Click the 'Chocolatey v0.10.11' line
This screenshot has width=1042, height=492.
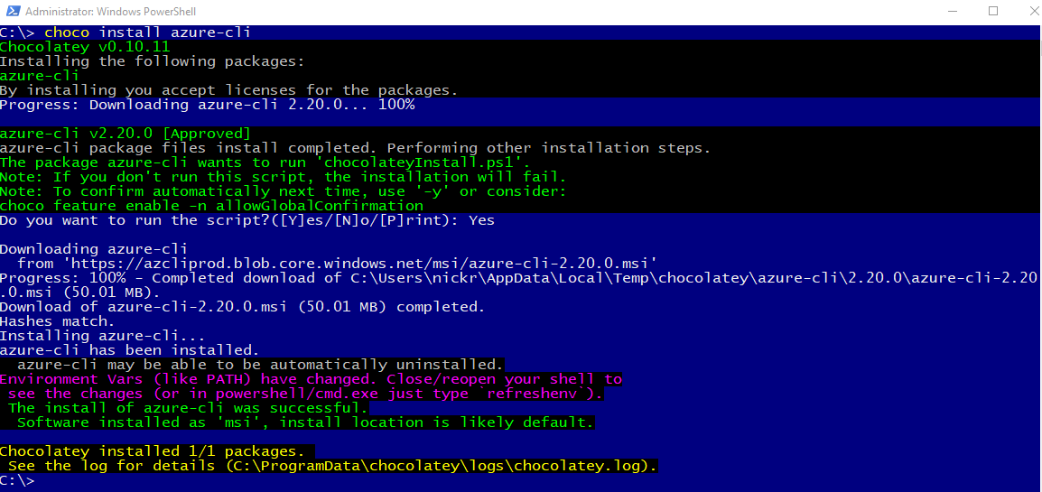click(85, 47)
